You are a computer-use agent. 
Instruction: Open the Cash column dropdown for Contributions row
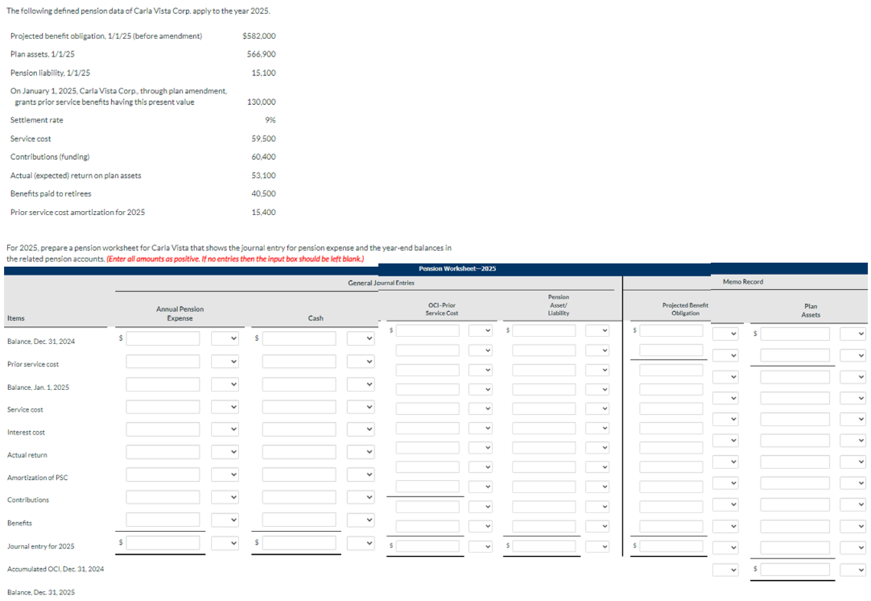[360, 497]
